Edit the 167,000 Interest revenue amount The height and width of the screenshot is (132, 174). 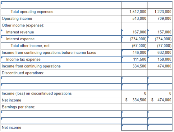pos(134,32)
